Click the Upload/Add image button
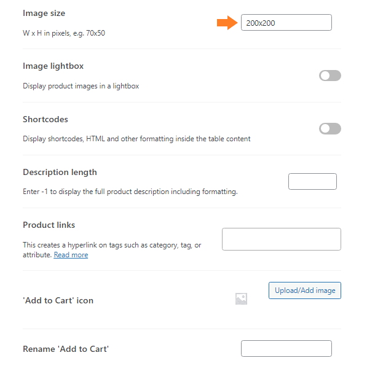The width and height of the screenshot is (367, 366). (x=305, y=290)
